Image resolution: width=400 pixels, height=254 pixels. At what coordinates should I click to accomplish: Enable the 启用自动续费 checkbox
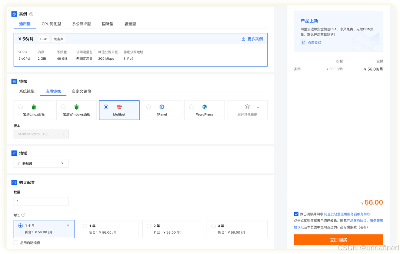tap(16, 243)
